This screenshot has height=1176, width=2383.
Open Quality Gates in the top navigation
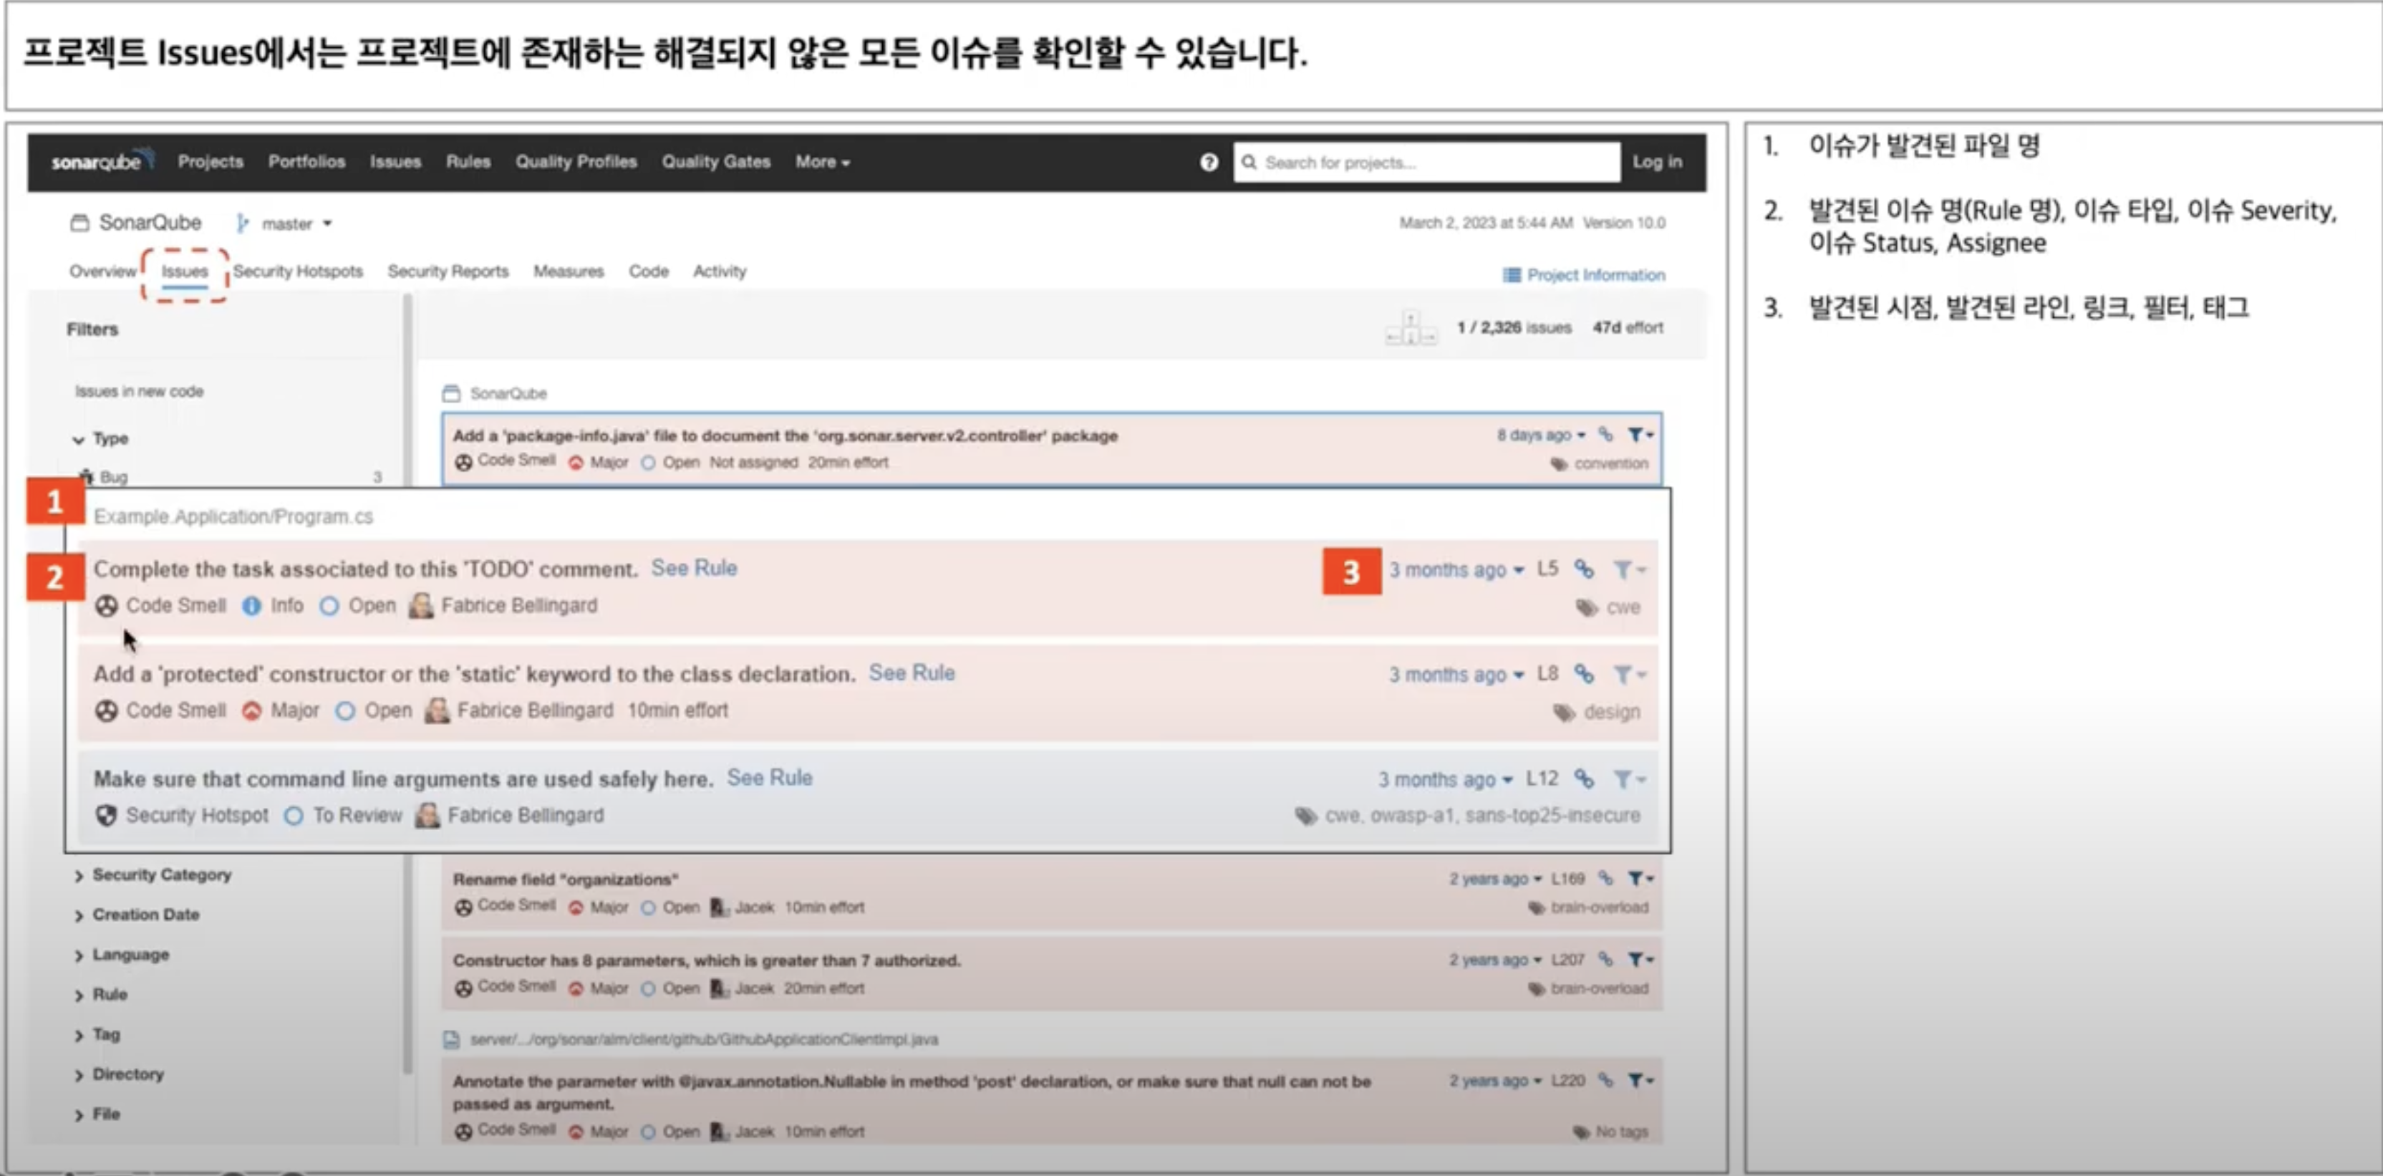tap(715, 162)
